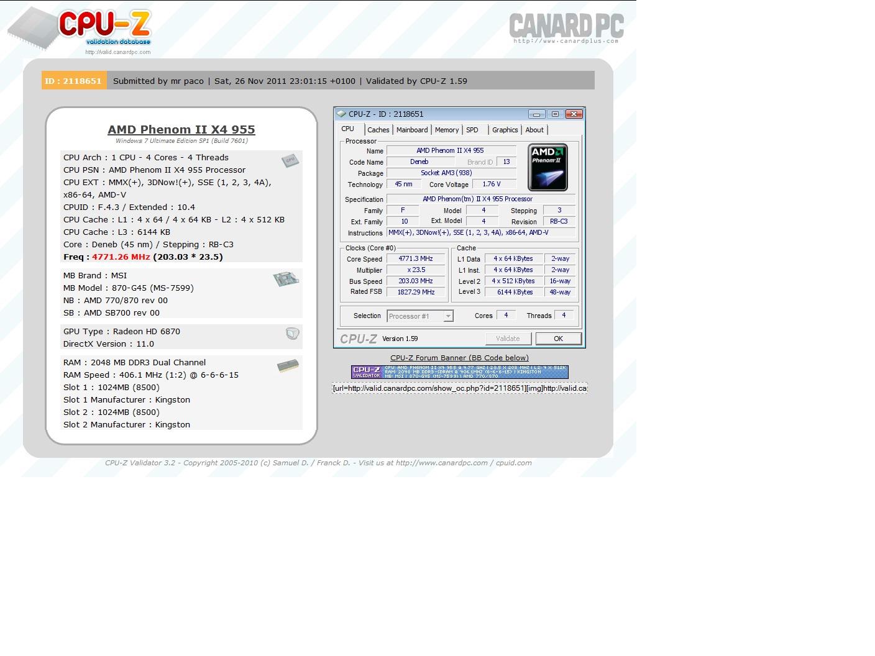Open the CPU-Z Forum Banner link
The image size is (875, 656).
tap(459, 358)
